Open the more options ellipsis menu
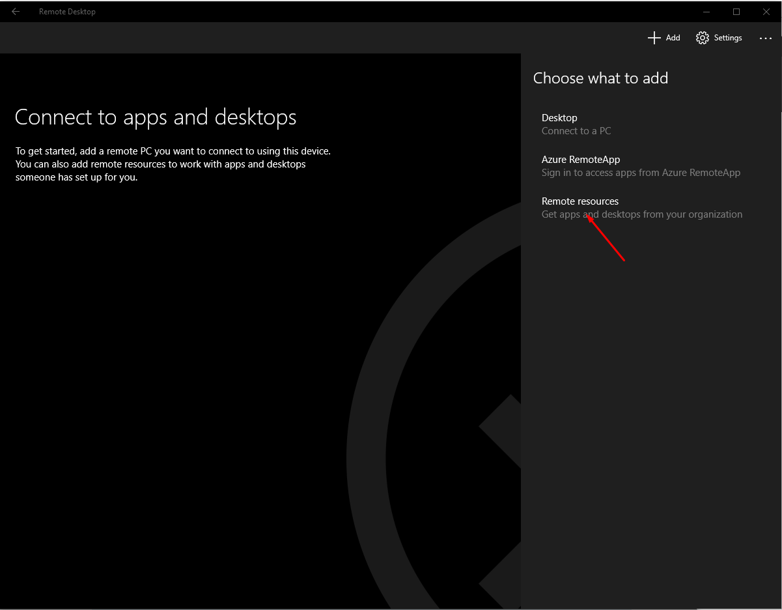Image resolution: width=782 pixels, height=610 pixels. click(765, 38)
